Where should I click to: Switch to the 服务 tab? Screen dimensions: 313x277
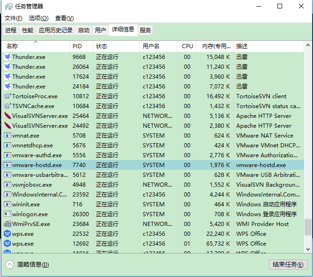pyautogui.click(x=145, y=30)
